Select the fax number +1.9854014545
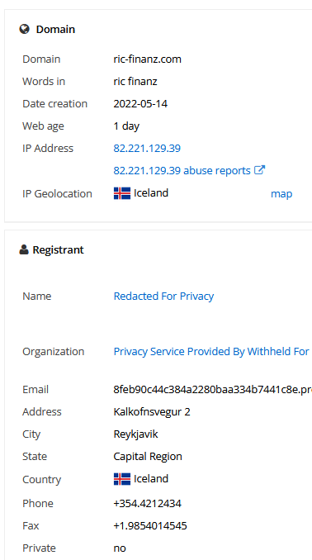The image size is (312, 560). coord(150,525)
